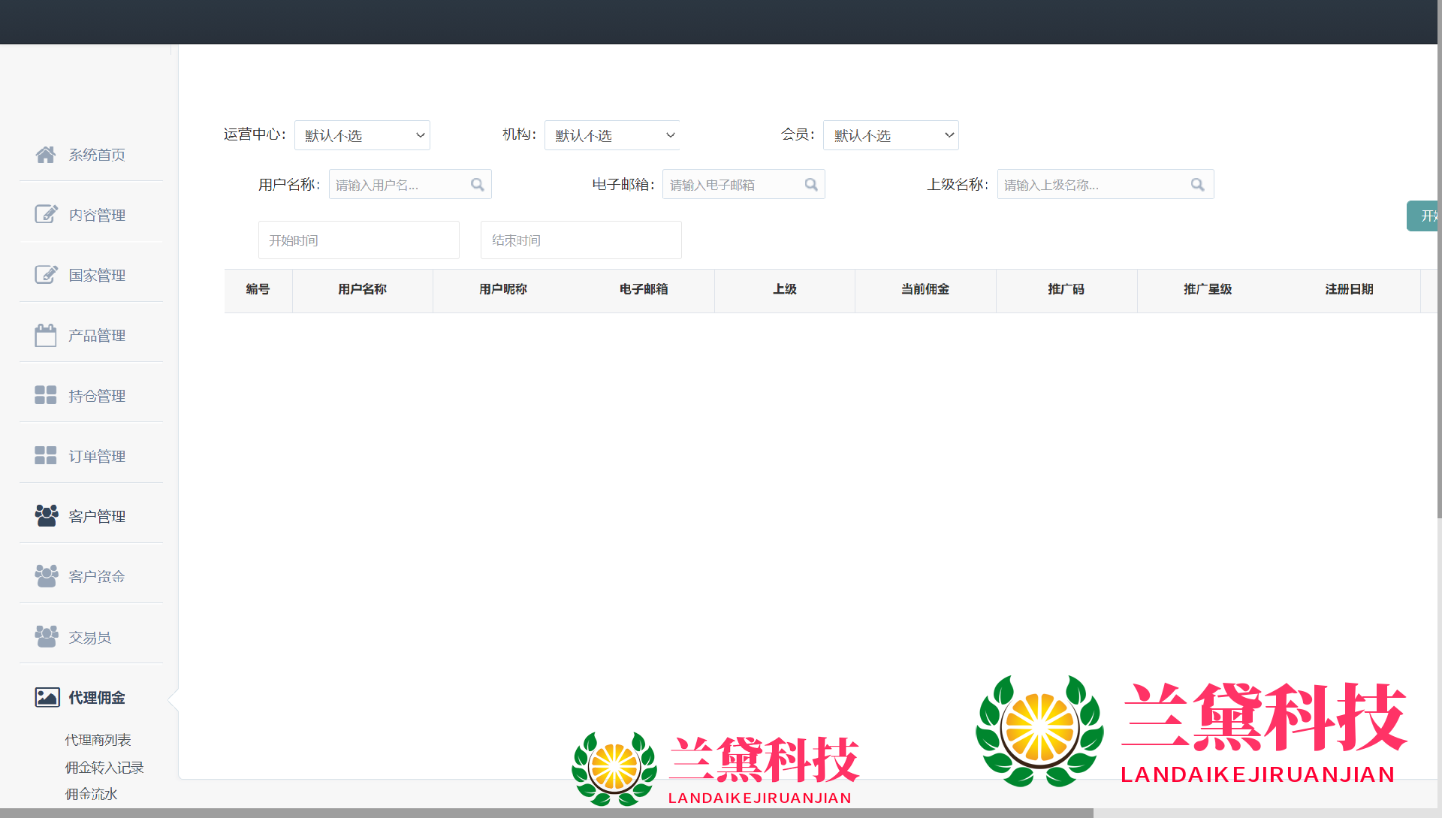The image size is (1442, 818).
Task: Click search magnifier in 用户名称 field
Action: point(478,185)
